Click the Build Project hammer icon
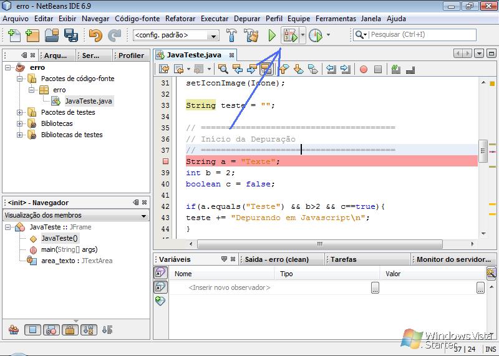Viewport: 499px width, 356px height. click(231, 35)
